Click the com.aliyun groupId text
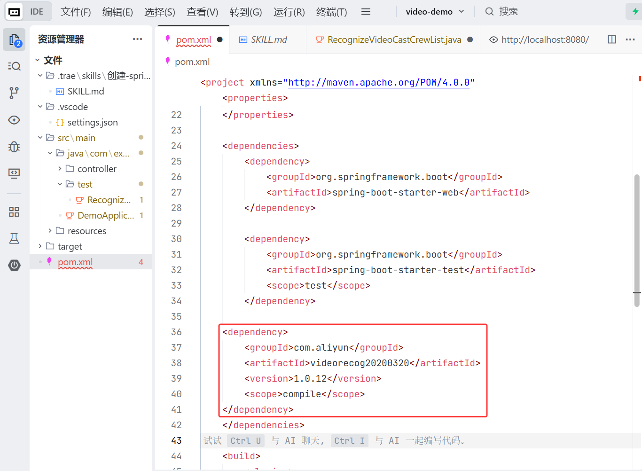The image size is (642, 471). click(321, 347)
